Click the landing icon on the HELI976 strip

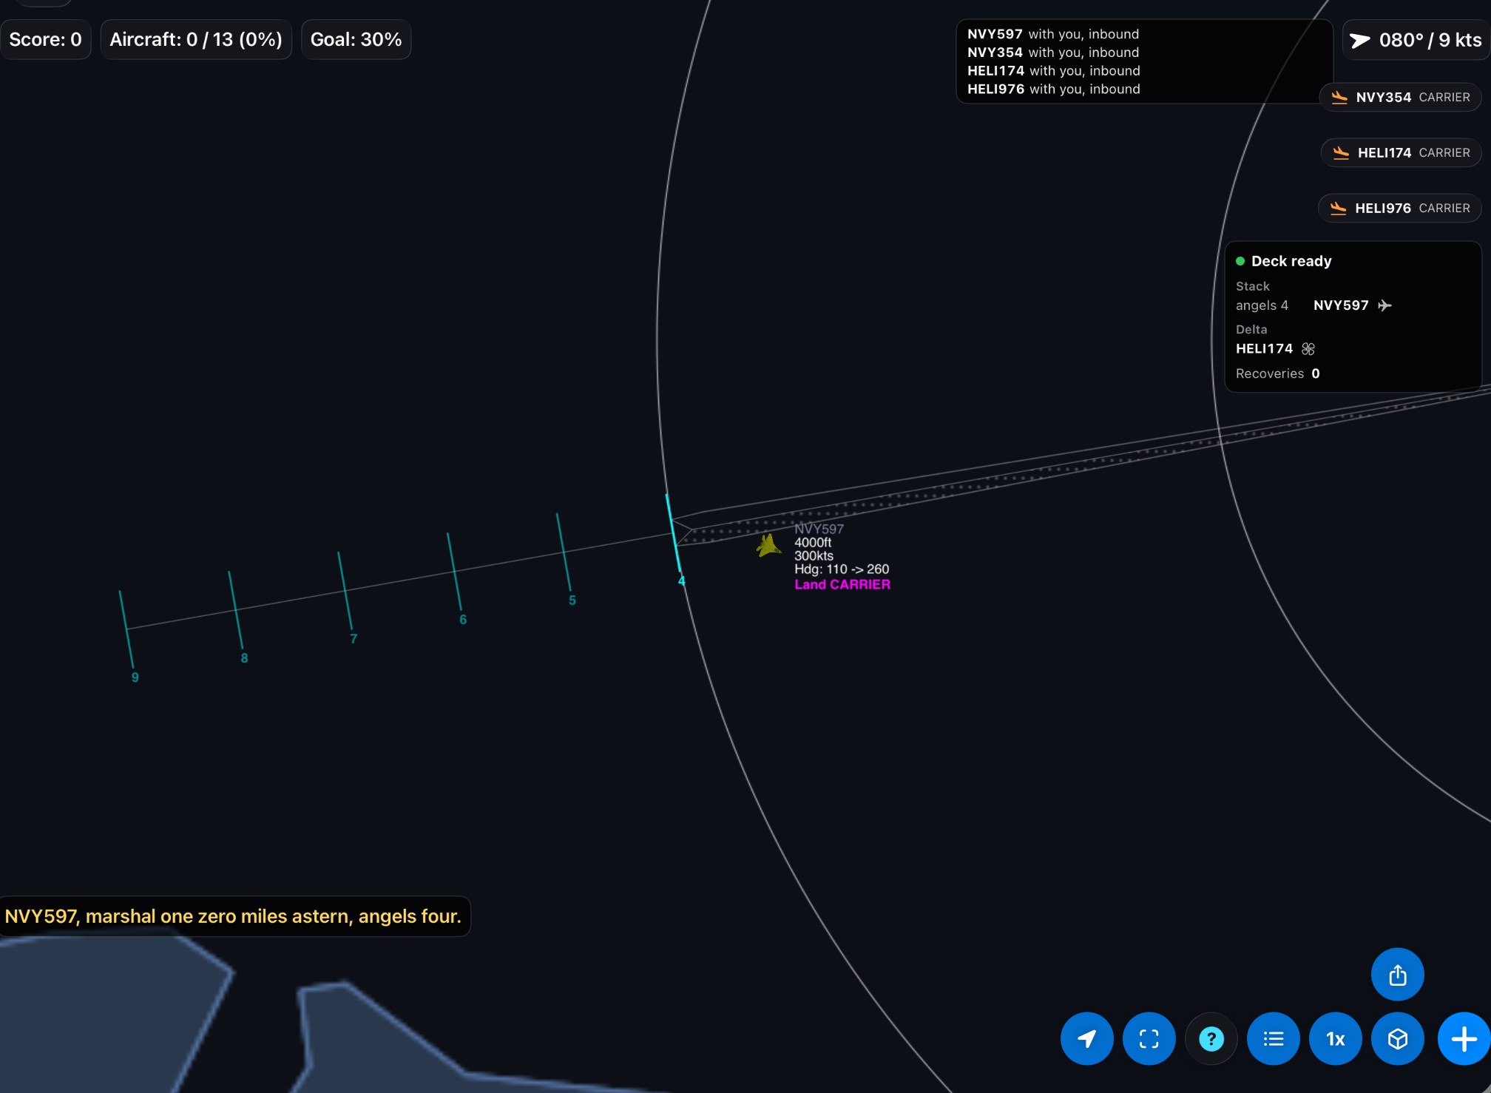pyautogui.click(x=1338, y=209)
